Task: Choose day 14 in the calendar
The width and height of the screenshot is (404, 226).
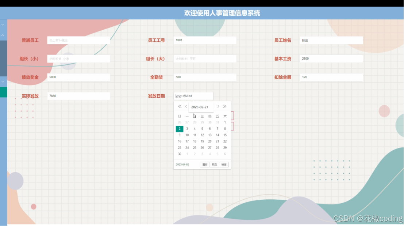Action: (218, 135)
